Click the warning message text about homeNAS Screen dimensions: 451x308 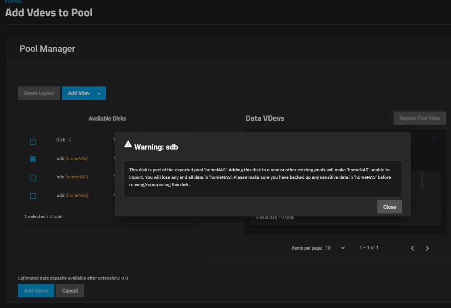(x=260, y=177)
